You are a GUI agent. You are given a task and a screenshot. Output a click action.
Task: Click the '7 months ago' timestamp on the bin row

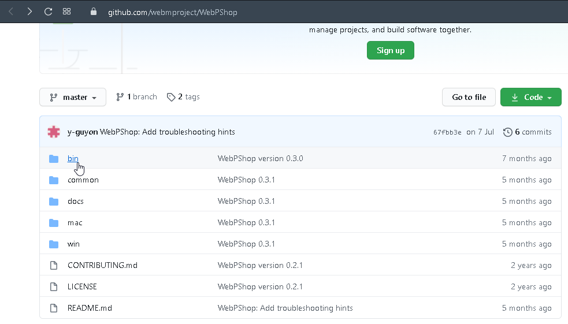tap(527, 159)
